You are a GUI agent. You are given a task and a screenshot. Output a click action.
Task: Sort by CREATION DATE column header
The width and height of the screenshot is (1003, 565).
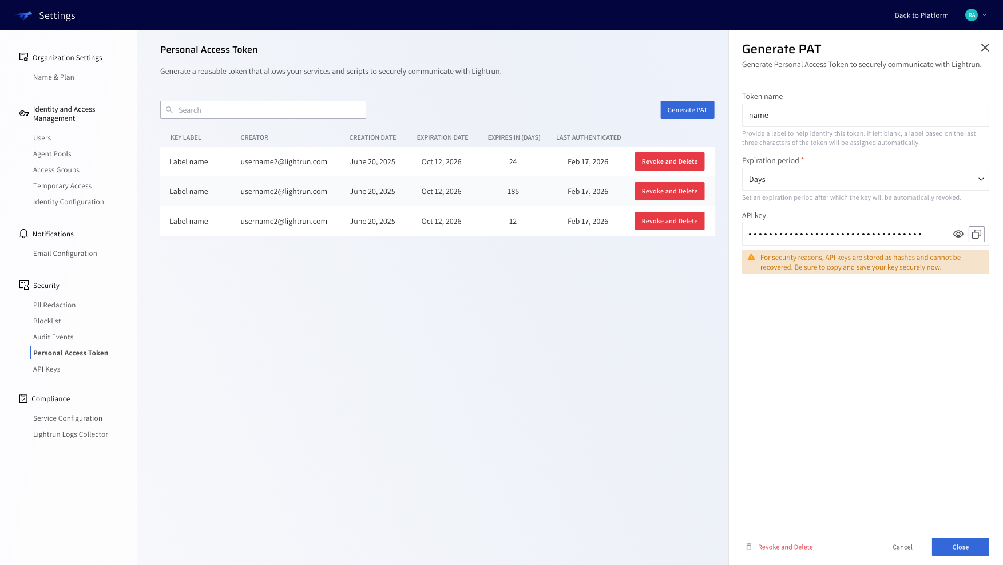(x=372, y=137)
